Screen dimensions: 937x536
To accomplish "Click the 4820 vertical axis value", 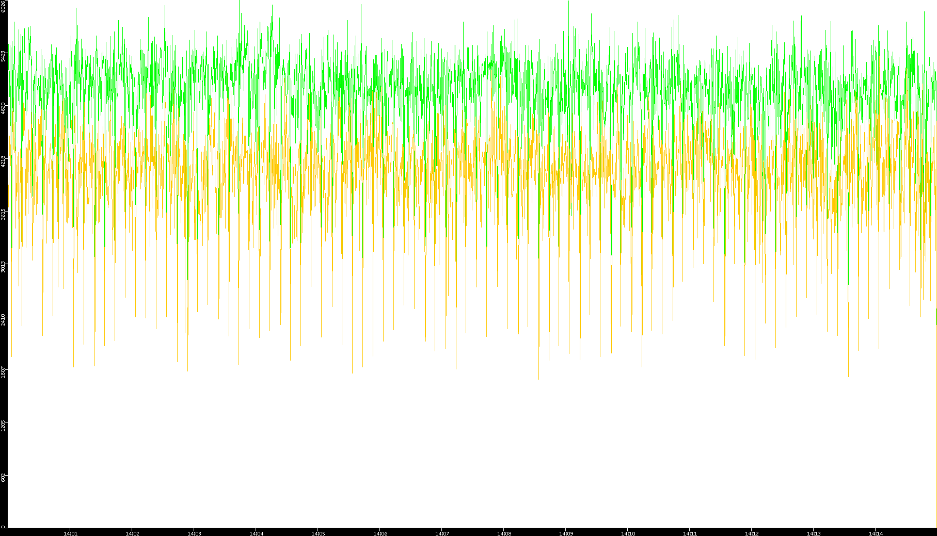I will 3,108.
